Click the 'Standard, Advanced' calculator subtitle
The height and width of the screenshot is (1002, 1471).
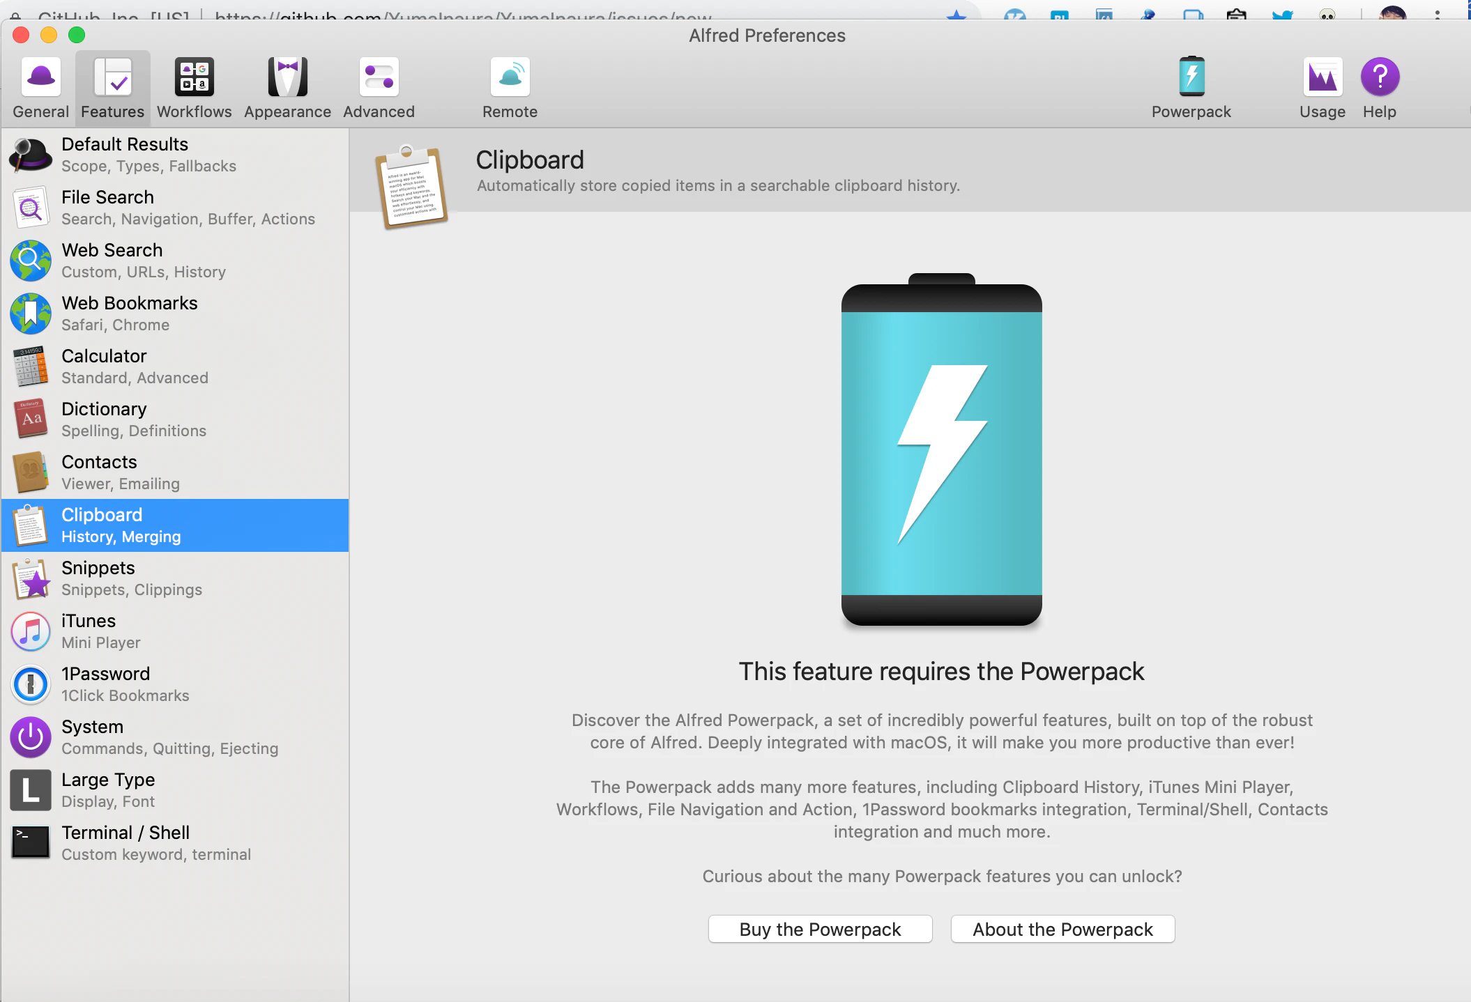[x=135, y=378]
